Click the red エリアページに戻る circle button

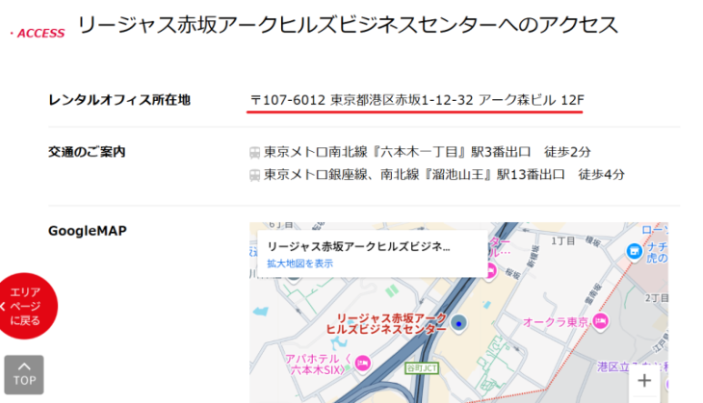[x=25, y=306]
